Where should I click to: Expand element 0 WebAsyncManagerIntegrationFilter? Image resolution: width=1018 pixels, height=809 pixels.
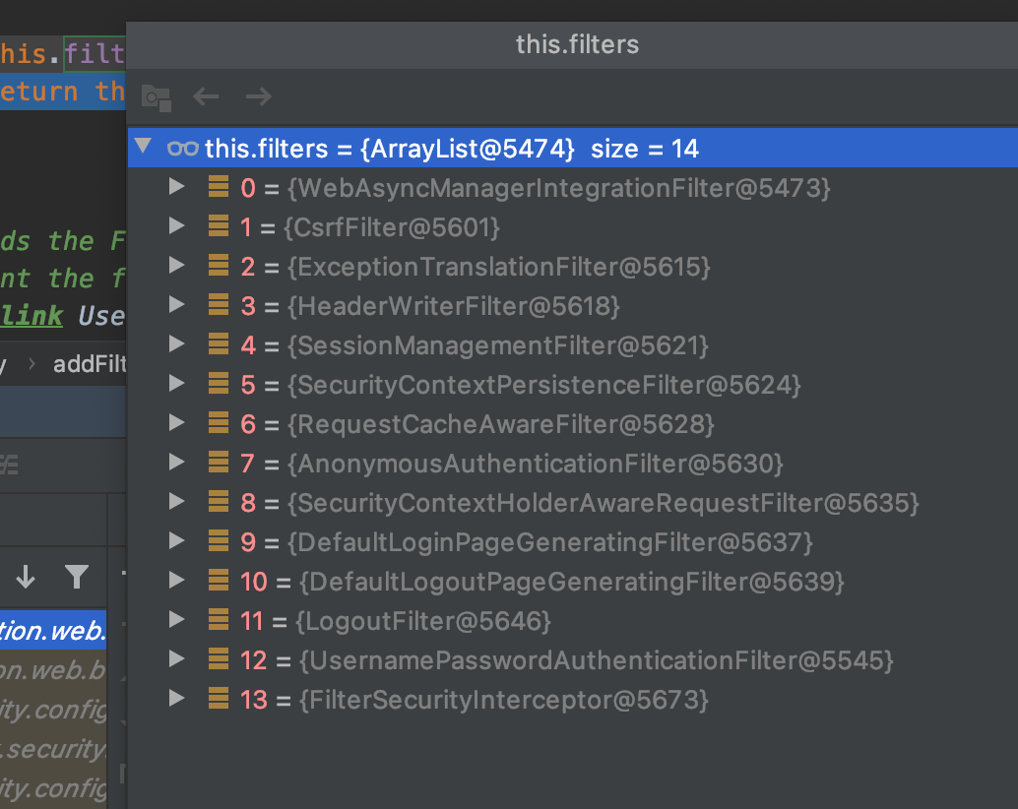(x=176, y=187)
